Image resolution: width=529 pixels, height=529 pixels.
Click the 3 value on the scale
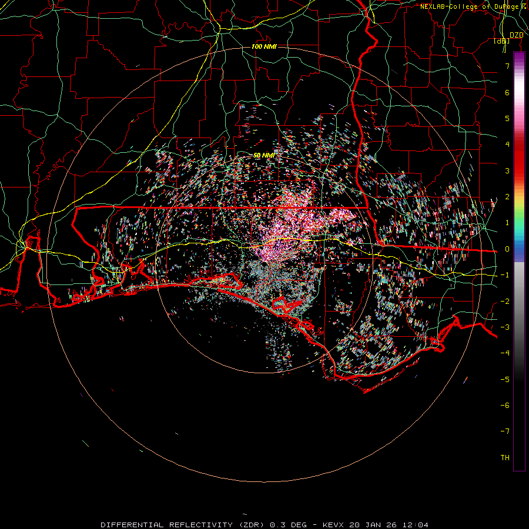tap(507, 170)
